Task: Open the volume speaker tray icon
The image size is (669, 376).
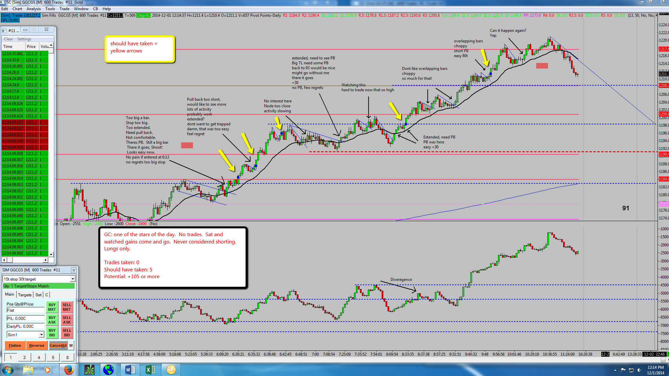Action: click(639, 370)
